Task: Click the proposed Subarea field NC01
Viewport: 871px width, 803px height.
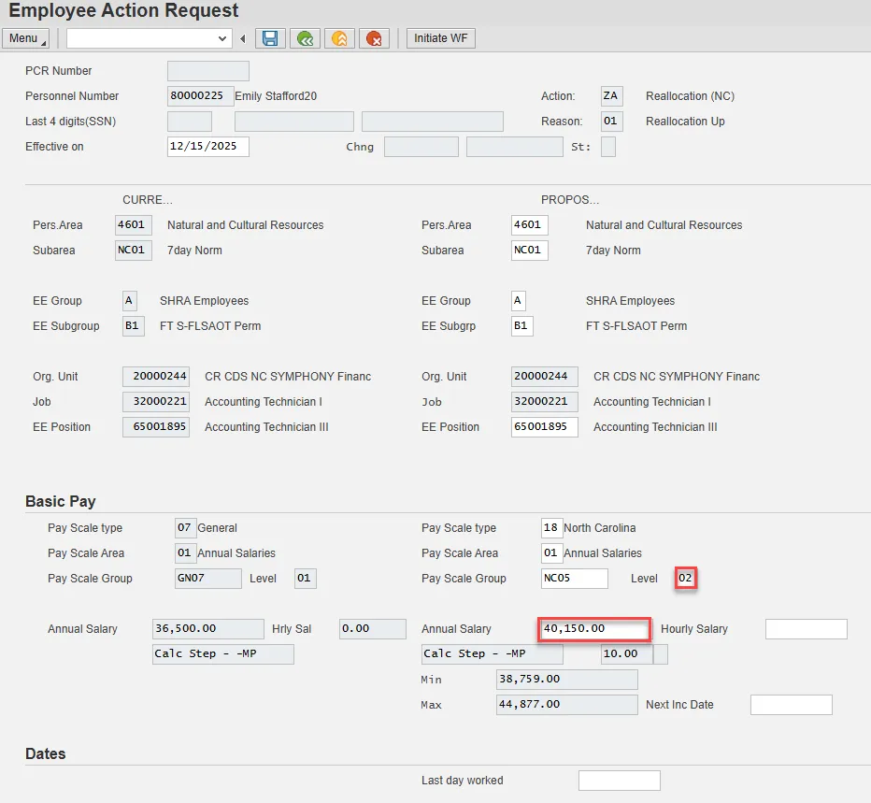Action: (529, 251)
